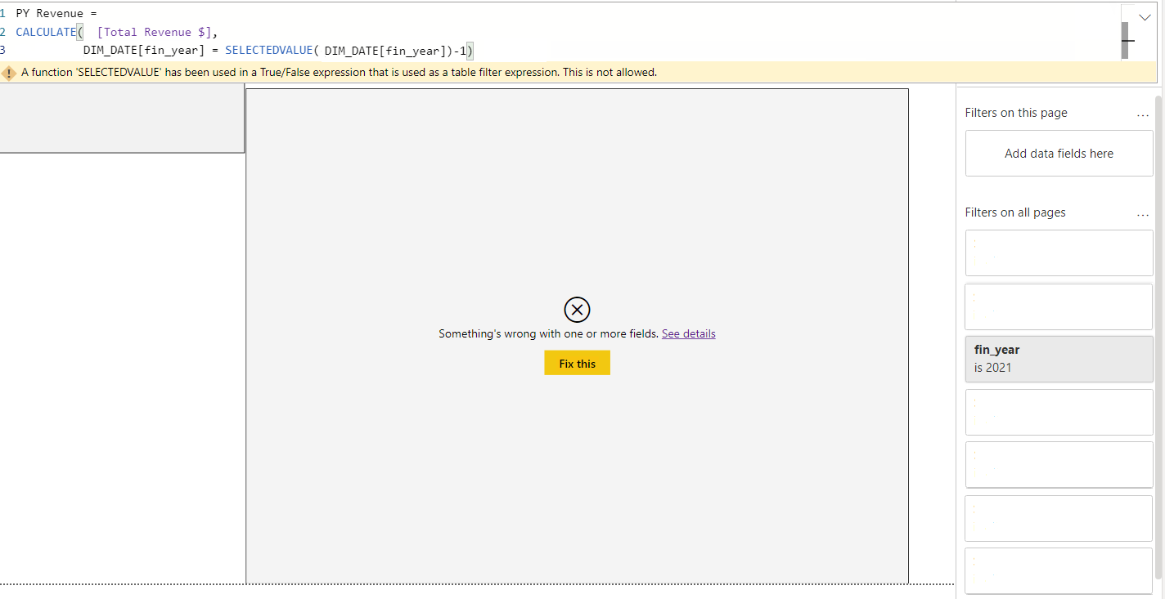Click the 'Filters on this page' heading
This screenshot has height=599, width=1165.
pos(1016,113)
